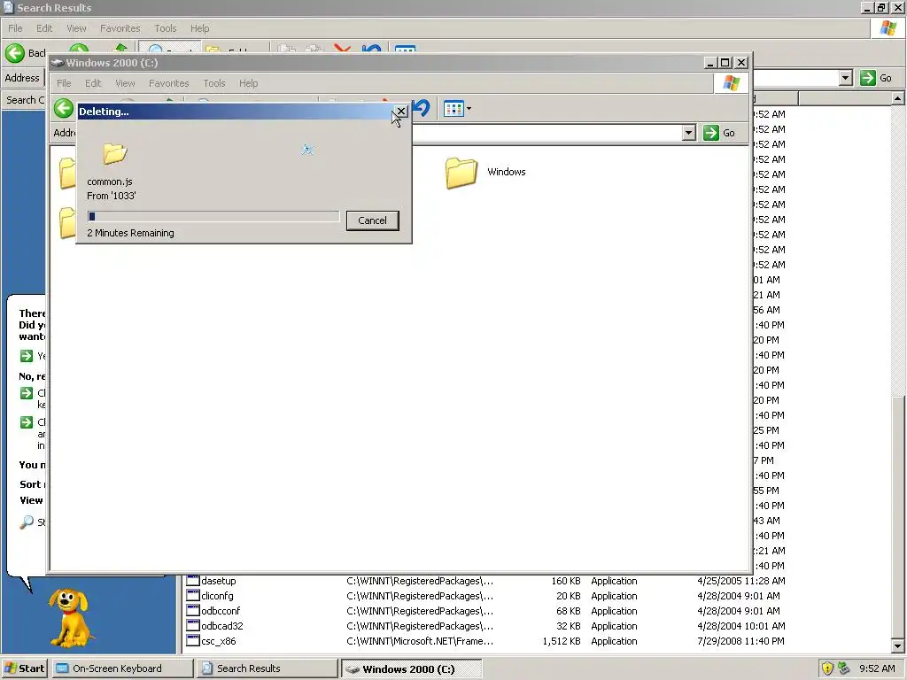The image size is (907, 680).
Task: Click the search companion dog character
Action: [x=70, y=617]
